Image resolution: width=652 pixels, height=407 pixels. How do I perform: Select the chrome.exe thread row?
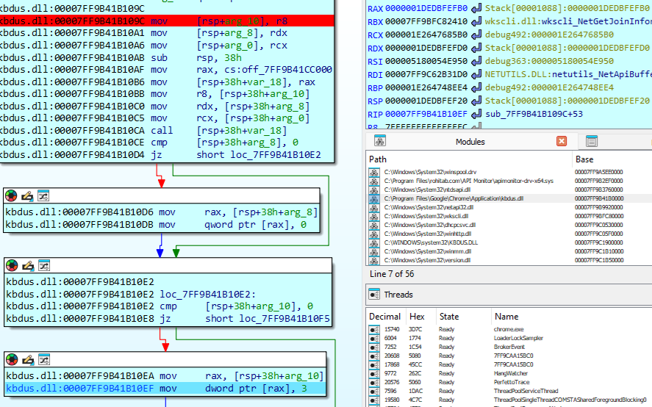507,329
